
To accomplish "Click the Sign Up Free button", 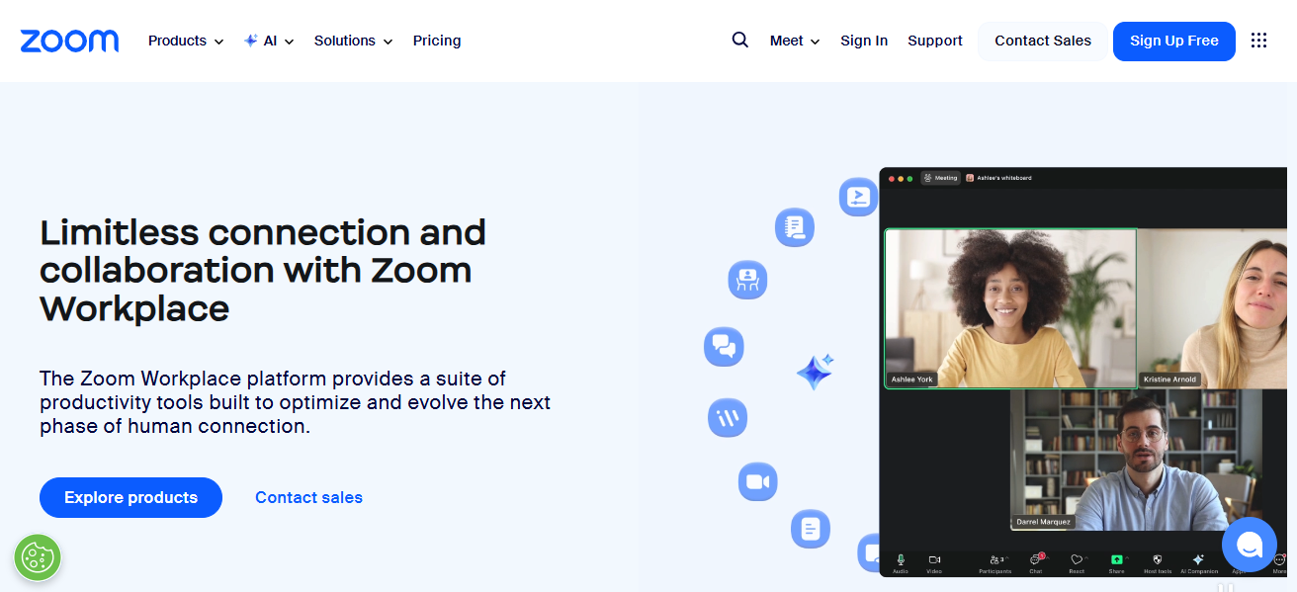I will click(1174, 41).
